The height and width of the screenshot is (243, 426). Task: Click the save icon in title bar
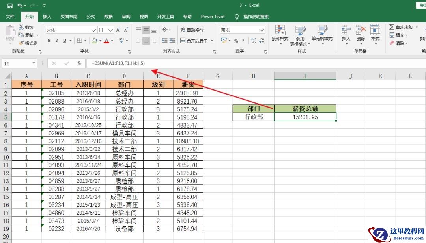[x=10, y=6]
